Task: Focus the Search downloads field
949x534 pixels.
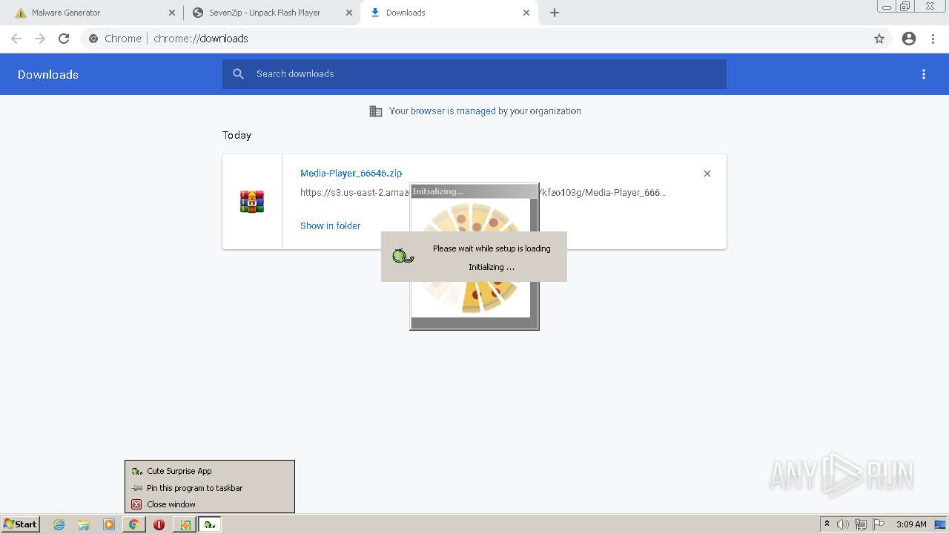Action: click(474, 74)
